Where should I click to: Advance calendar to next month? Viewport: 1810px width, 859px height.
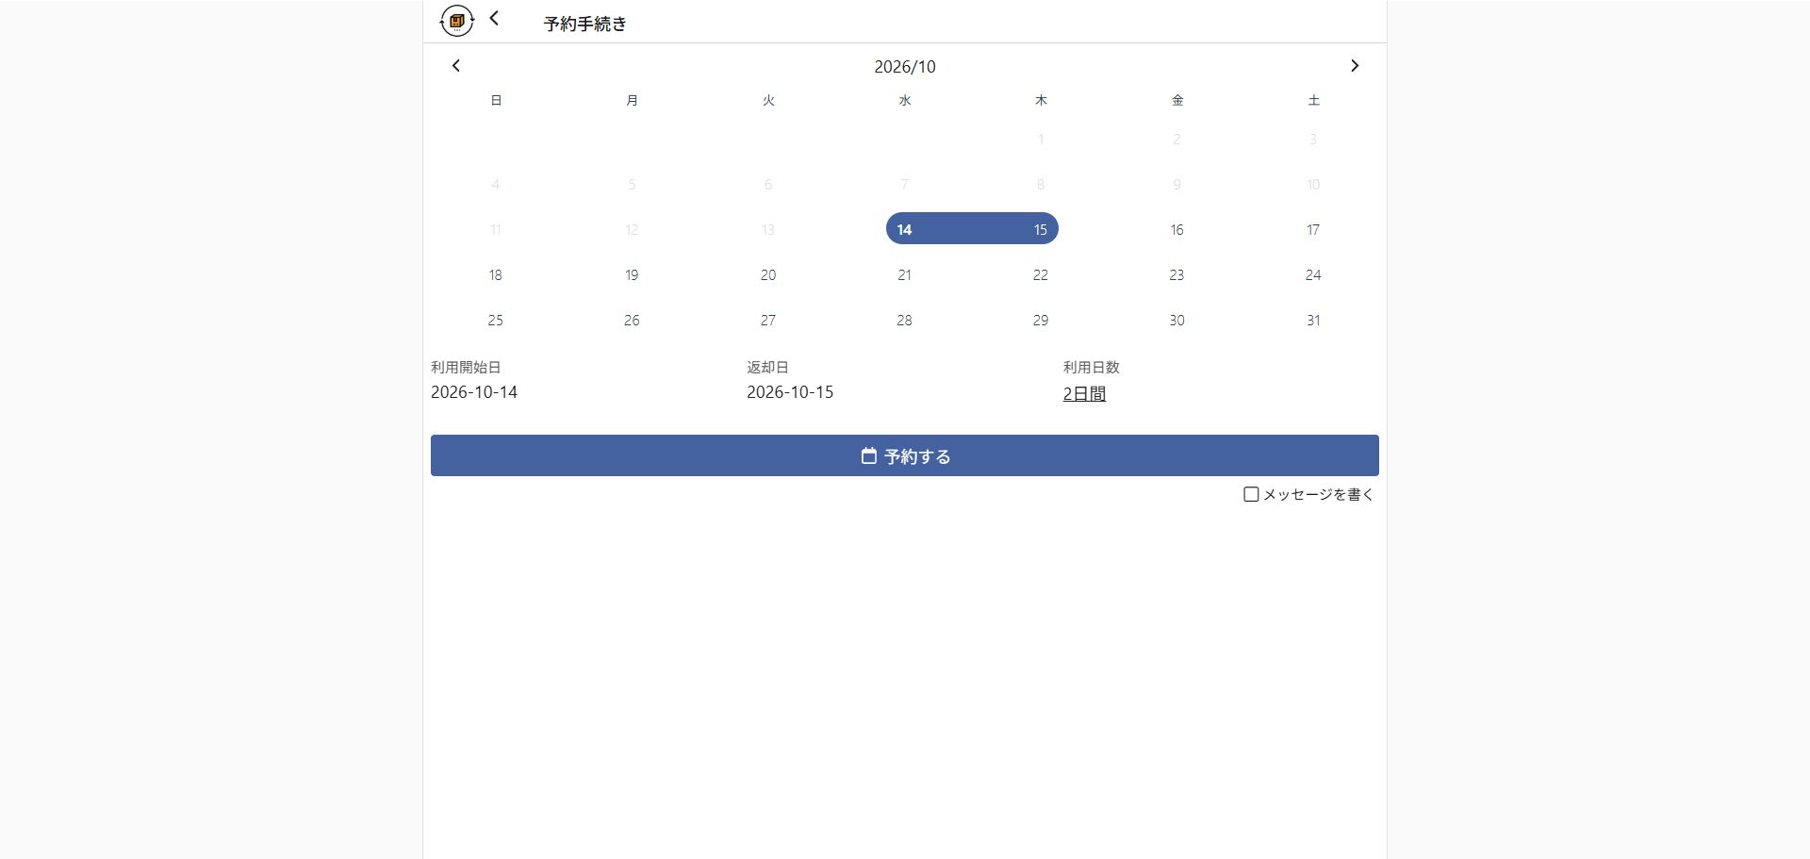1355,66
